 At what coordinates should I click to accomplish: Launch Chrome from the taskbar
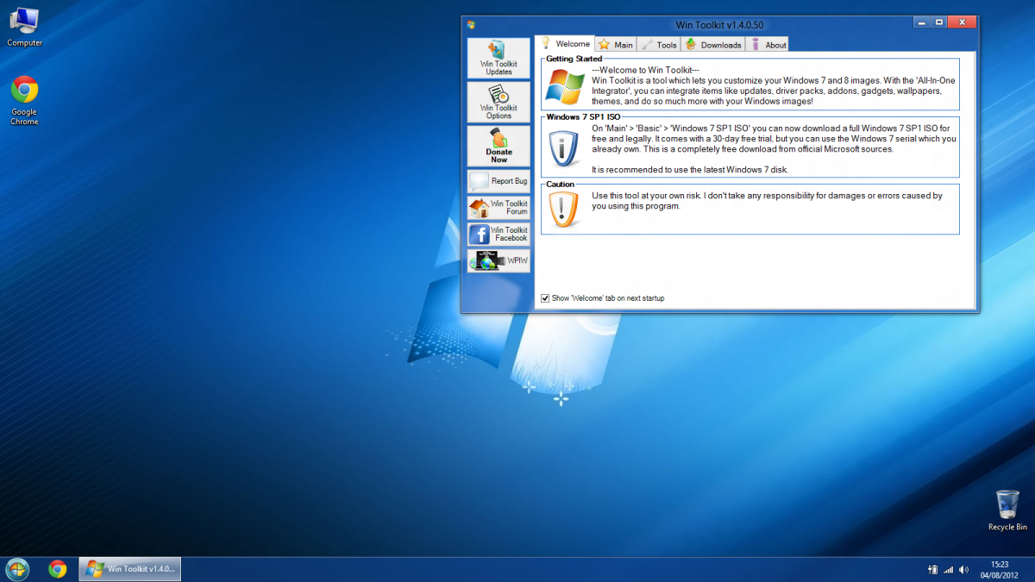pyautogui.click(x=58, y=569)
